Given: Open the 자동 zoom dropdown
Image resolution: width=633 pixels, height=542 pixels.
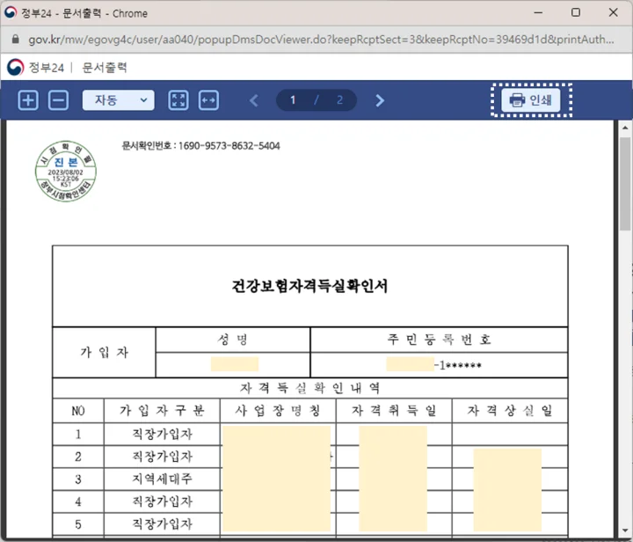Looking at the screenshot, I should click(119, 100).
